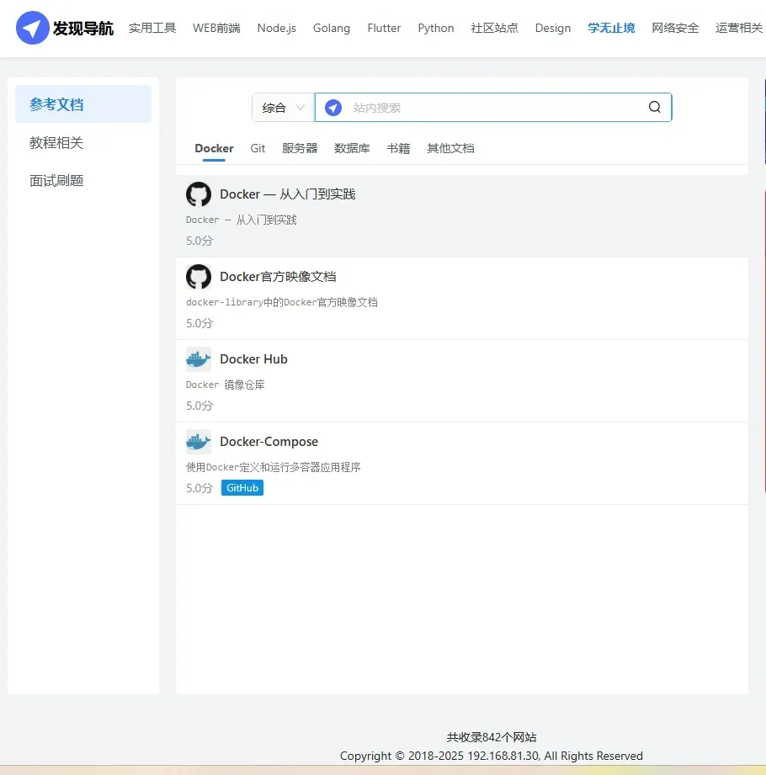The width and height of the screenshot is (766, 775).
Task: Open the Golang top navigation item
Action: click(x=332, y=28)
